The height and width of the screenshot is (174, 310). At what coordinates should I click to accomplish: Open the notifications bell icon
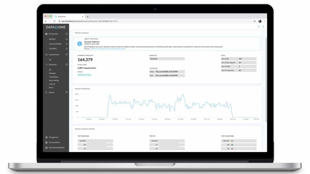pos(263,27)
